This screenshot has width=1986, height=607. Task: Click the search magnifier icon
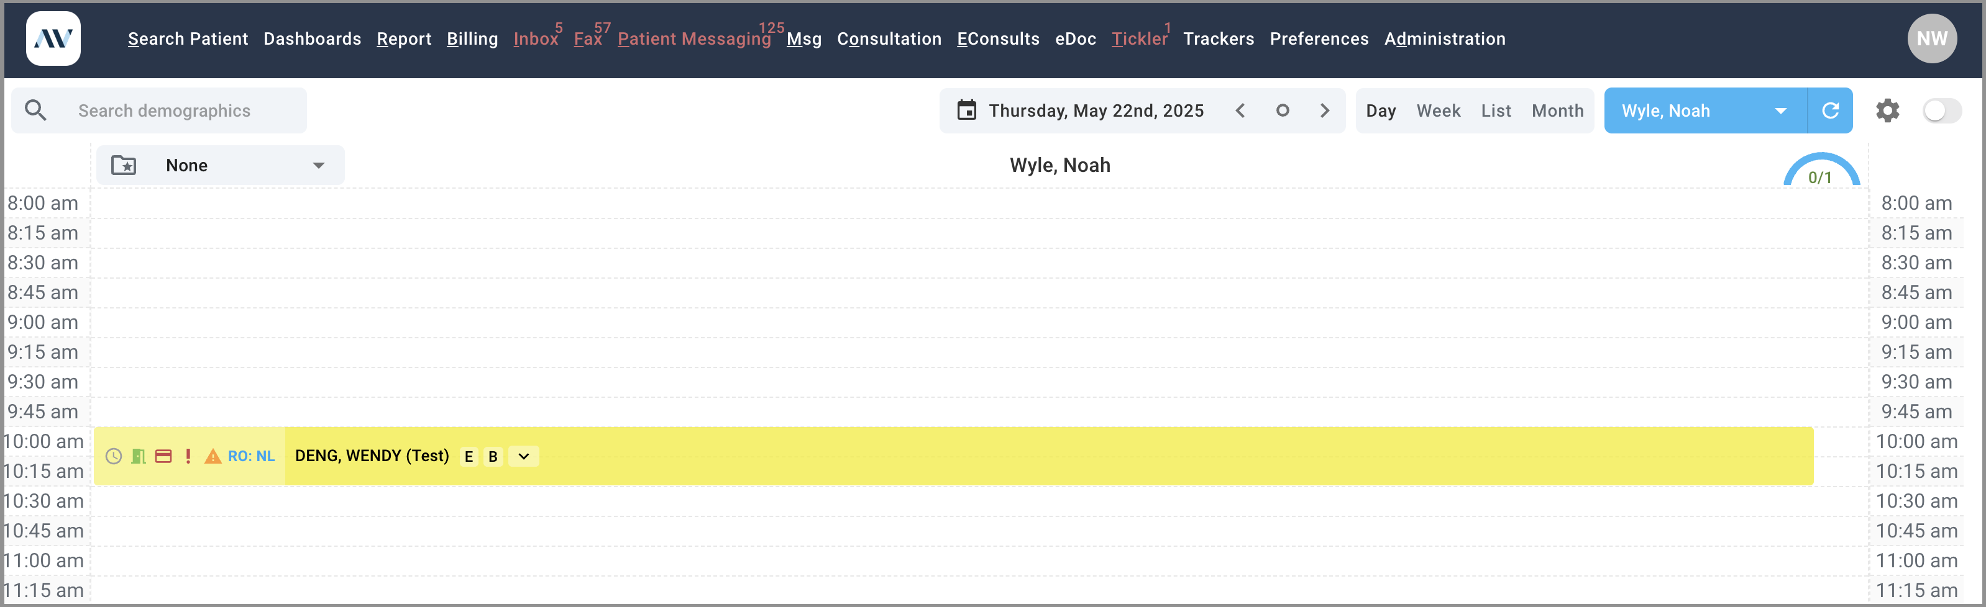coord(35,110)
